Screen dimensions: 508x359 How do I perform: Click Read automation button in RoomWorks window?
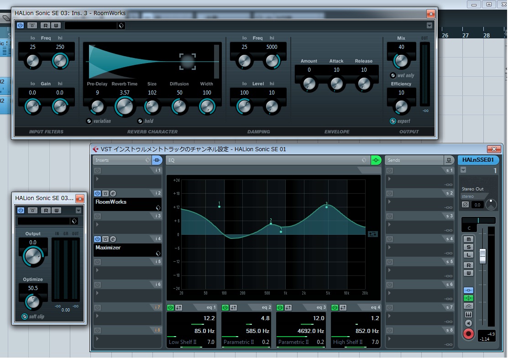46,25
